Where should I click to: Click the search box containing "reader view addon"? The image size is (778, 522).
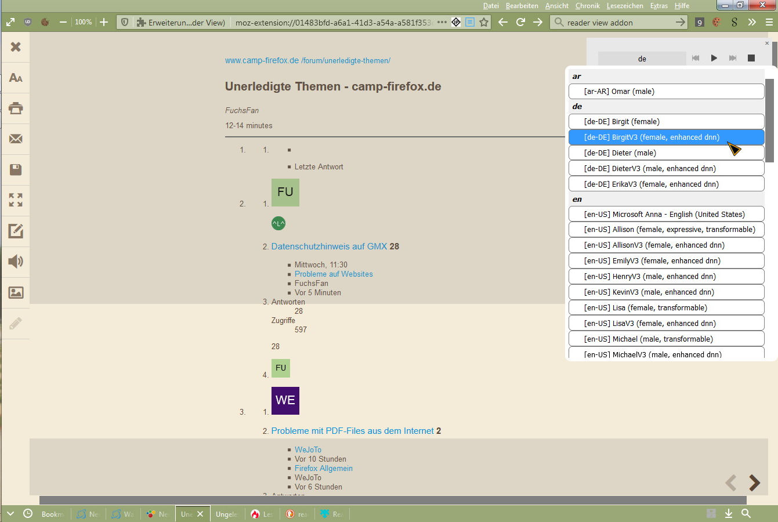618,22
